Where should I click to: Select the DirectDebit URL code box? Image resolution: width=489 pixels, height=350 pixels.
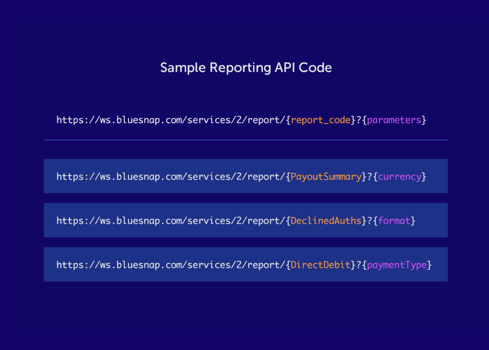(x=246, y=264)
